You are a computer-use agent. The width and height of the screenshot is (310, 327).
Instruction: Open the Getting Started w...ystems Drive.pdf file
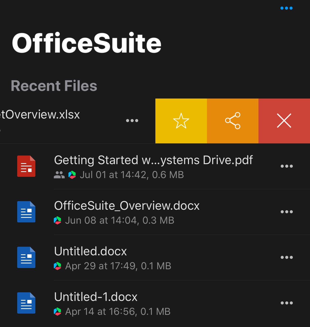[153, 160]
